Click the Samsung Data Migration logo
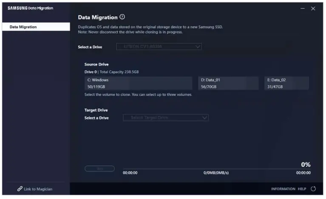This screenshot has height=199, width=326. tap(30, 8)
